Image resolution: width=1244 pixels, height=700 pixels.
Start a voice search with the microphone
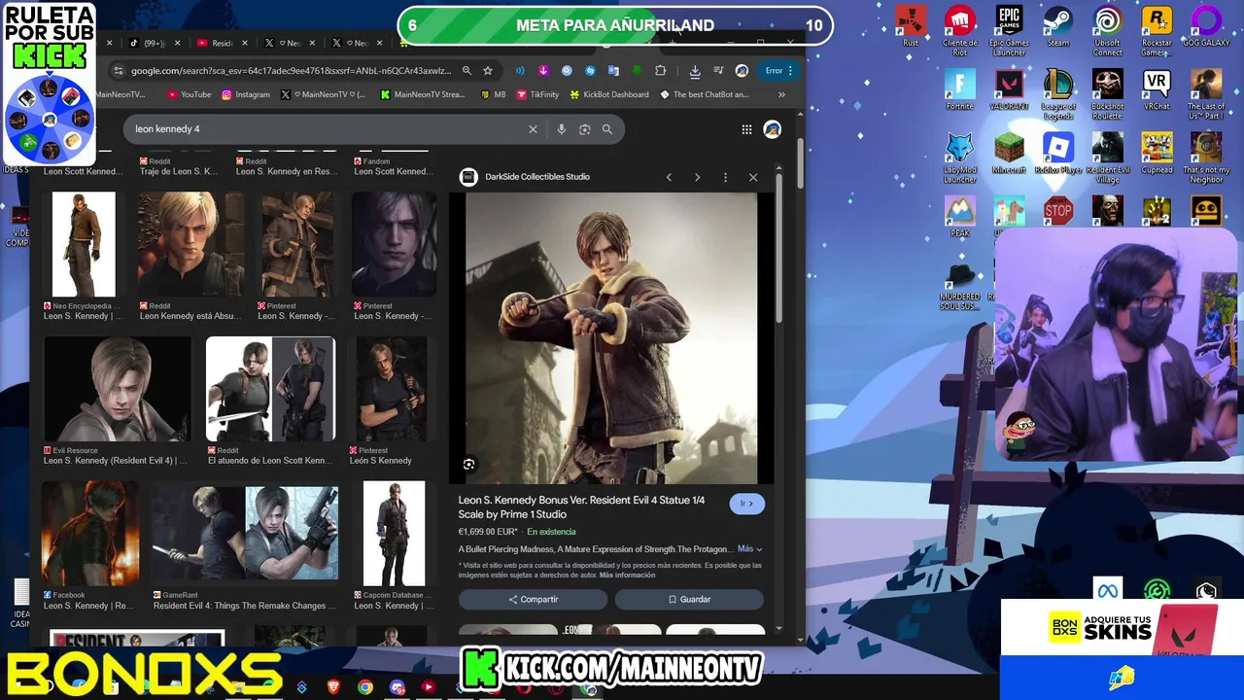[561, 129]
